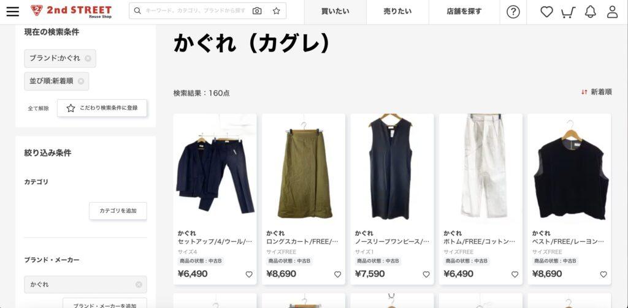The width and height of the screenshot is (628, 308).
Task: Open the shopping cart
Action: point(568,12)
